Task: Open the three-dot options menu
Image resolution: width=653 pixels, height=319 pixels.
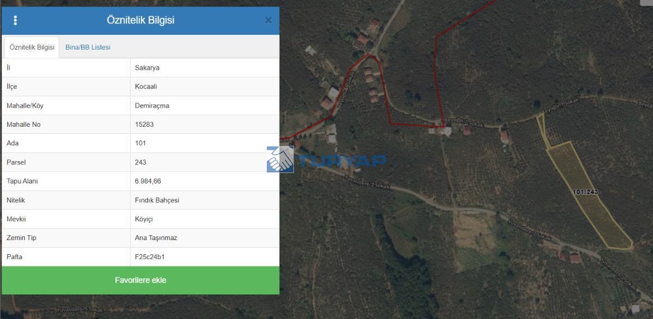Action: coord(15,20)
